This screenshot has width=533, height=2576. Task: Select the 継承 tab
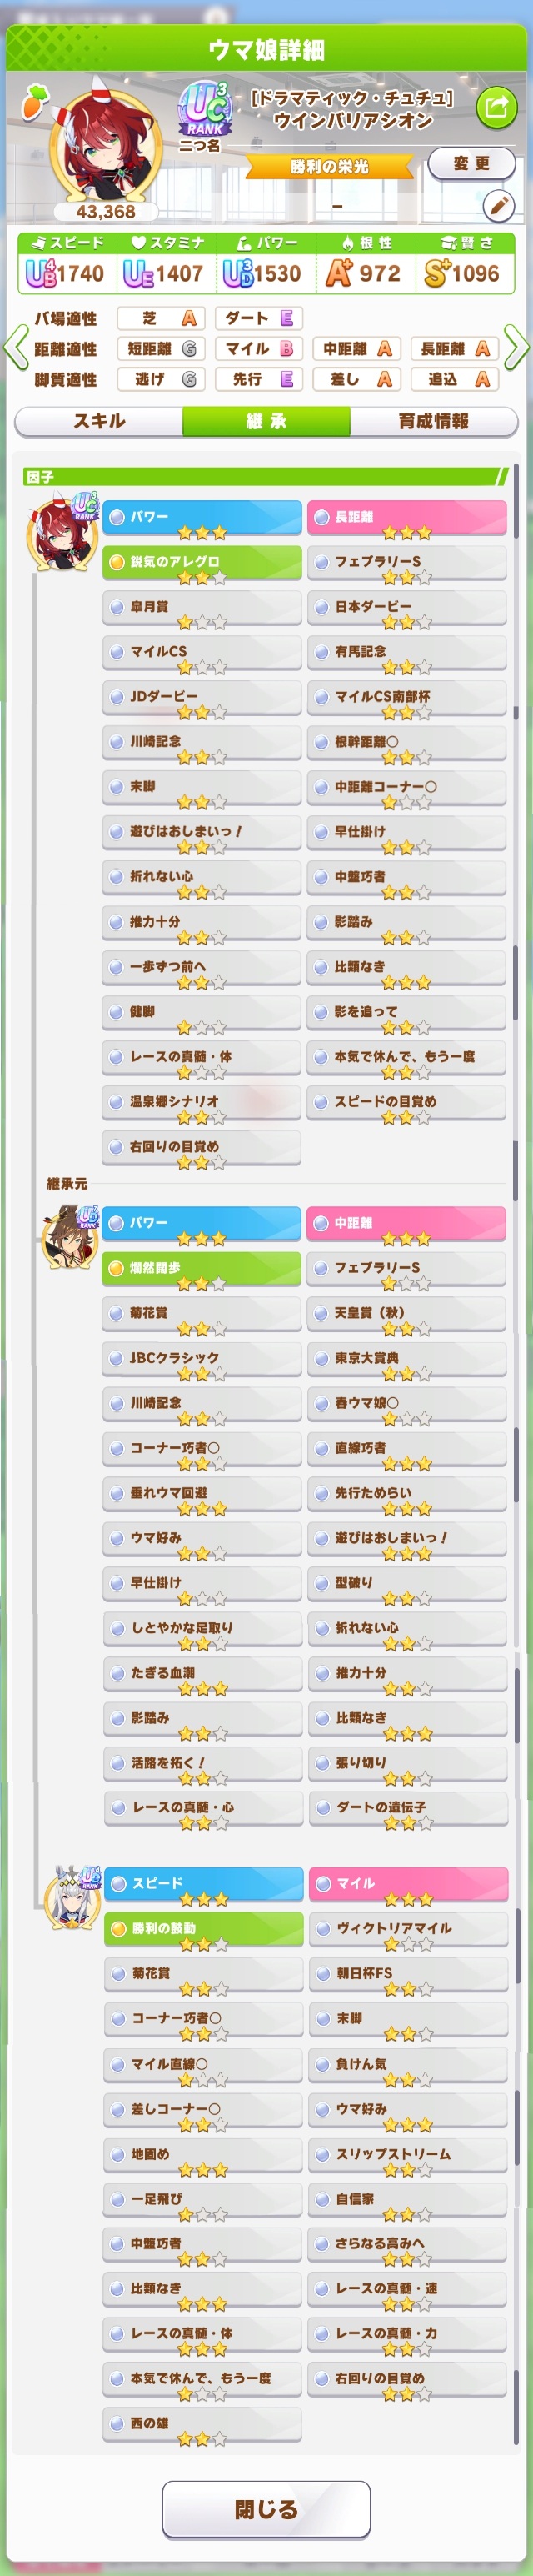[266, 422]
